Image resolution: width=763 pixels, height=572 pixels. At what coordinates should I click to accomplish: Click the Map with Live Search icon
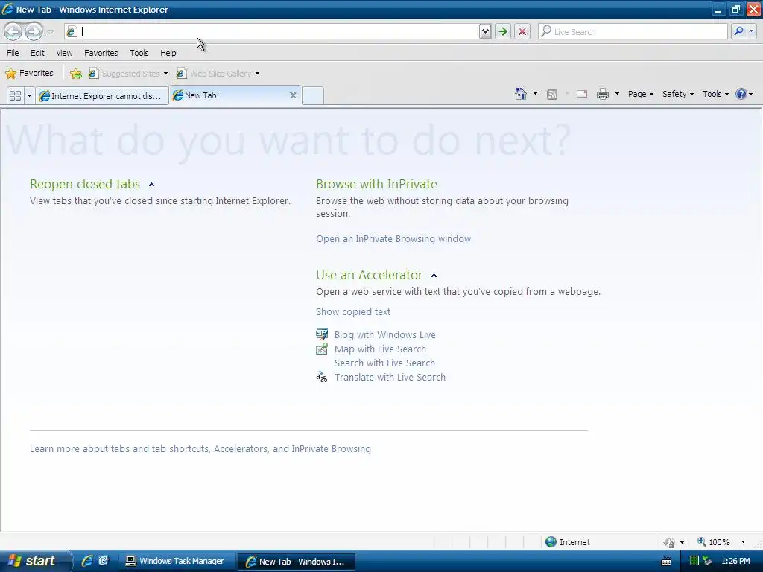click(322, 349)
